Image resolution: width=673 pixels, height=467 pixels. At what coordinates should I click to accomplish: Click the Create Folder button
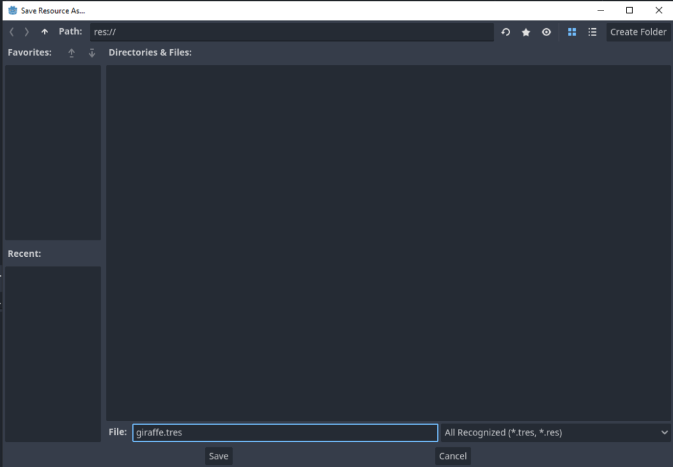[x=638, y=32]
